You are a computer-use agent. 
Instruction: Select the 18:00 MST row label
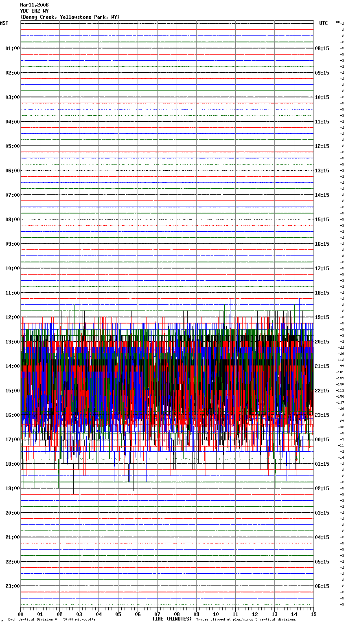coord(13,464)
